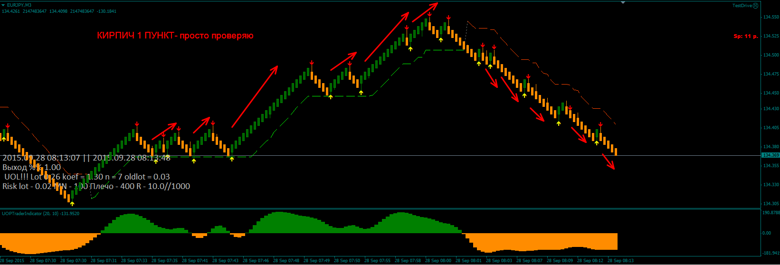Click the '28 Sep 07:55' time axis label
780x265 pixels.
(377, 261)
